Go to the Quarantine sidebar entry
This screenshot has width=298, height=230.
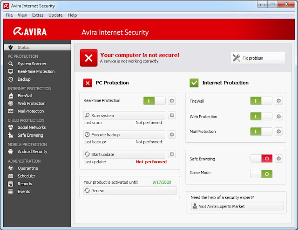tap(28, 168)
